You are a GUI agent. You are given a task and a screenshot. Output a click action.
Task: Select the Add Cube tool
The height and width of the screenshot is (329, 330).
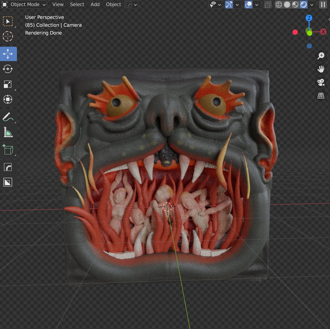[8, 150]
